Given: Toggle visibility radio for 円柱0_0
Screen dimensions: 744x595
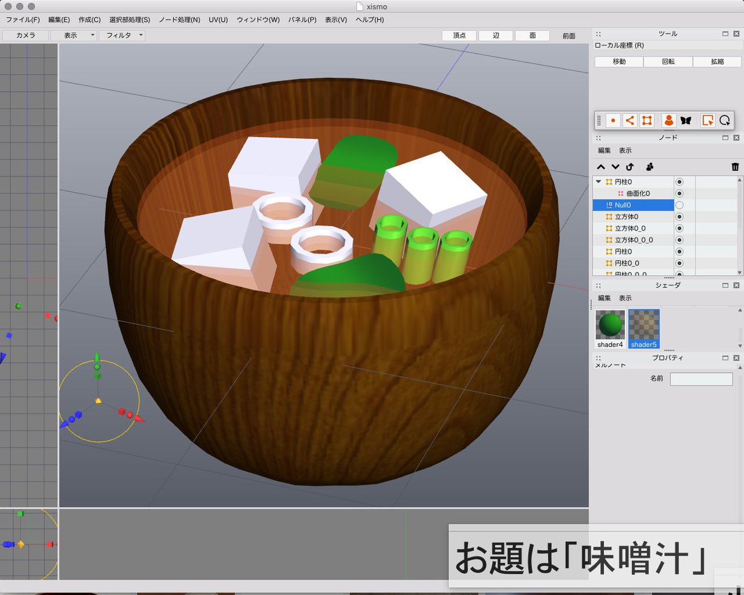Looking at the screenshot, I should (x=679, y=263).
